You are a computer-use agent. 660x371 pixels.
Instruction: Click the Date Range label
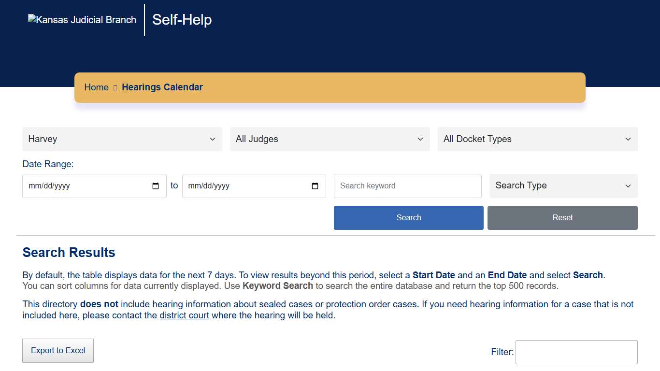48,164
